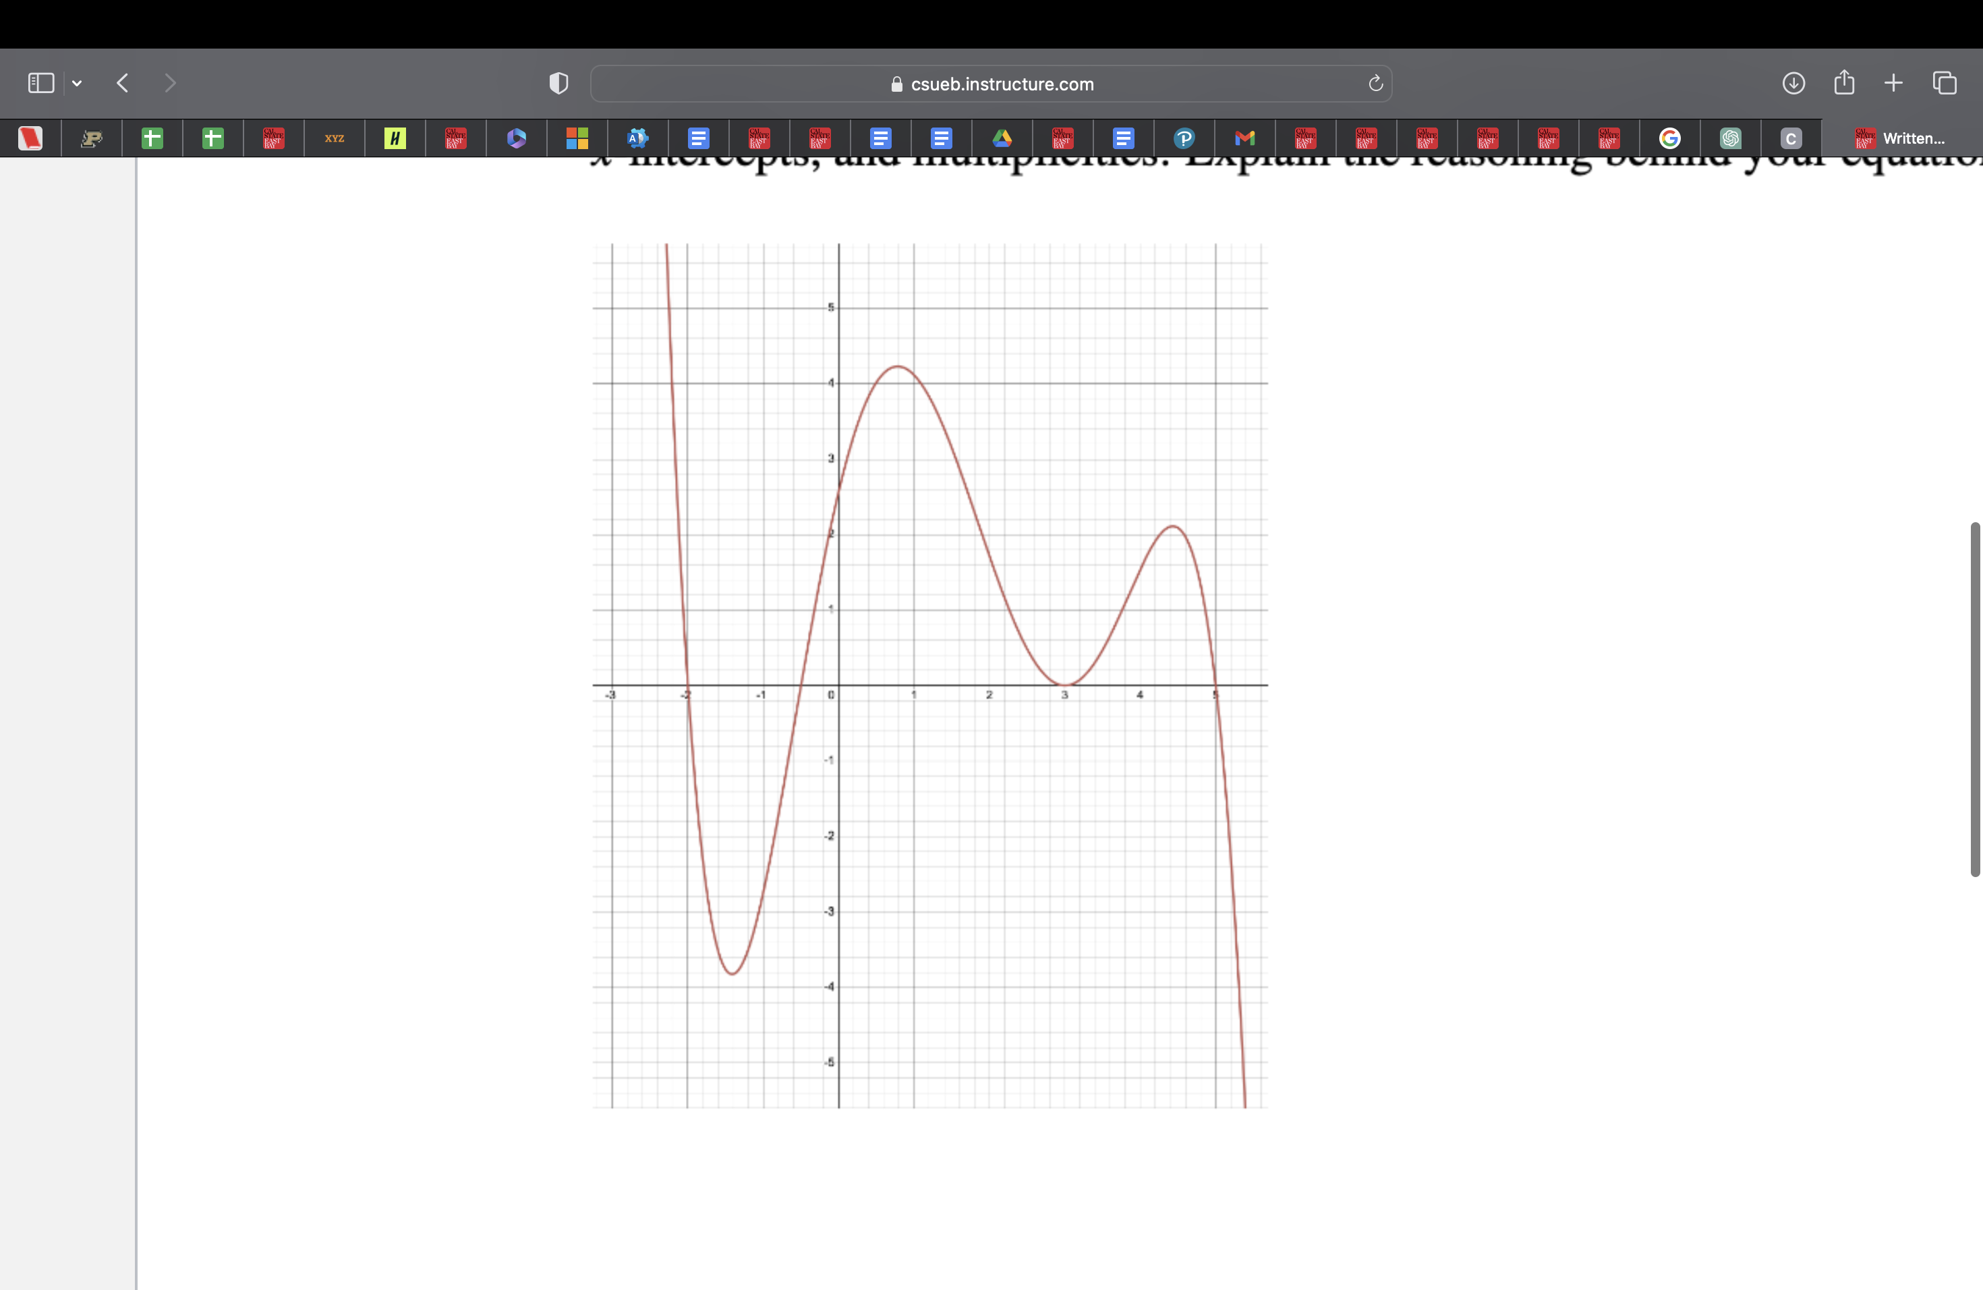Open the Gmail bookmark
This screenshot has width=1983, height=1290.
(1245, 138)
